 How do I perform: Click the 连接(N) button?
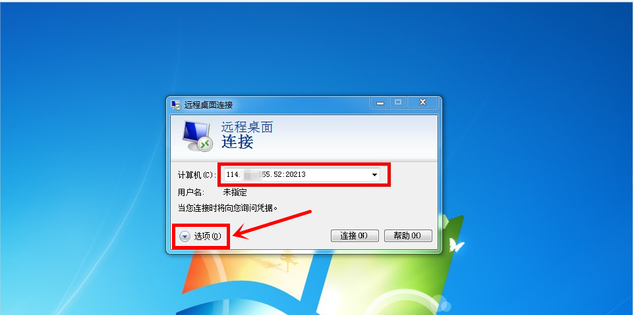pos(355,236)
